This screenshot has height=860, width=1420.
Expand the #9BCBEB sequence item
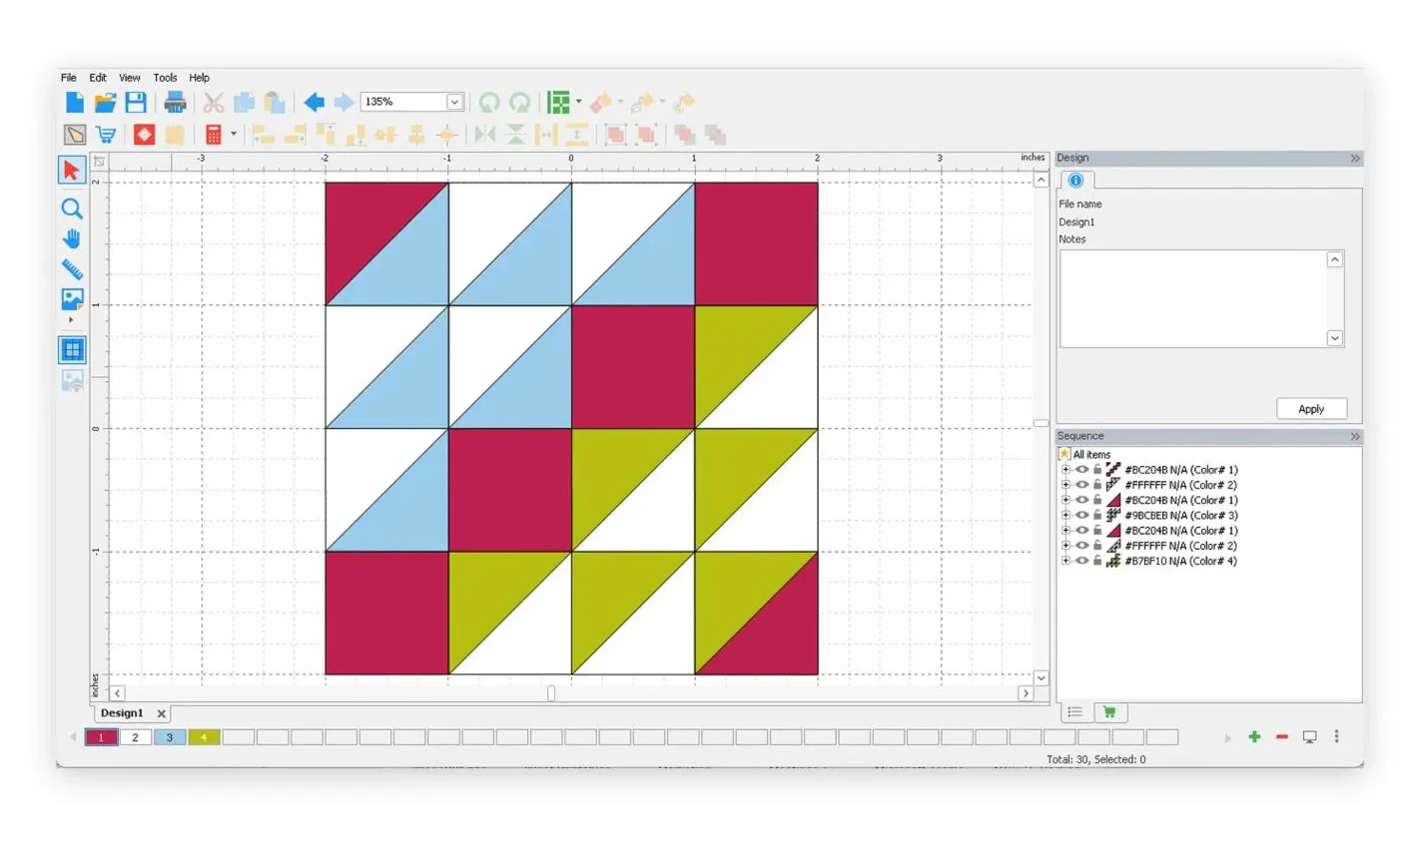[x=1065, y=516]
